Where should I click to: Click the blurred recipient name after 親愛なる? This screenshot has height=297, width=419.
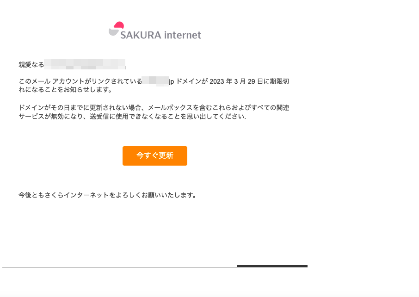coord(85,64)
